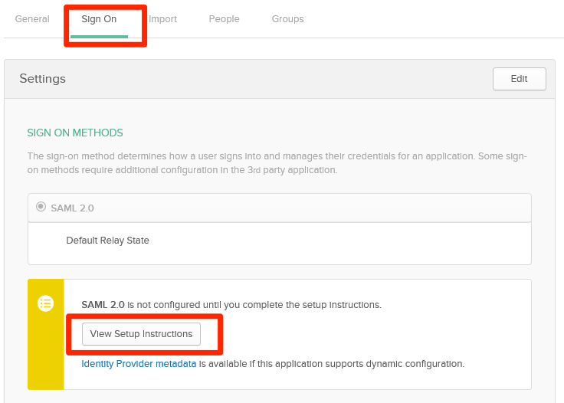This screenshot has height=403, width=564.
Task: Open the General tab
Action: (32, 19)
